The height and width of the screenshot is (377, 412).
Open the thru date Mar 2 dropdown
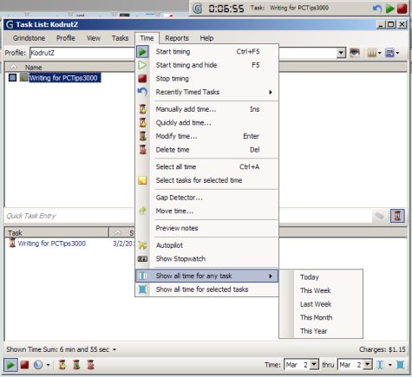pos(368,365)
